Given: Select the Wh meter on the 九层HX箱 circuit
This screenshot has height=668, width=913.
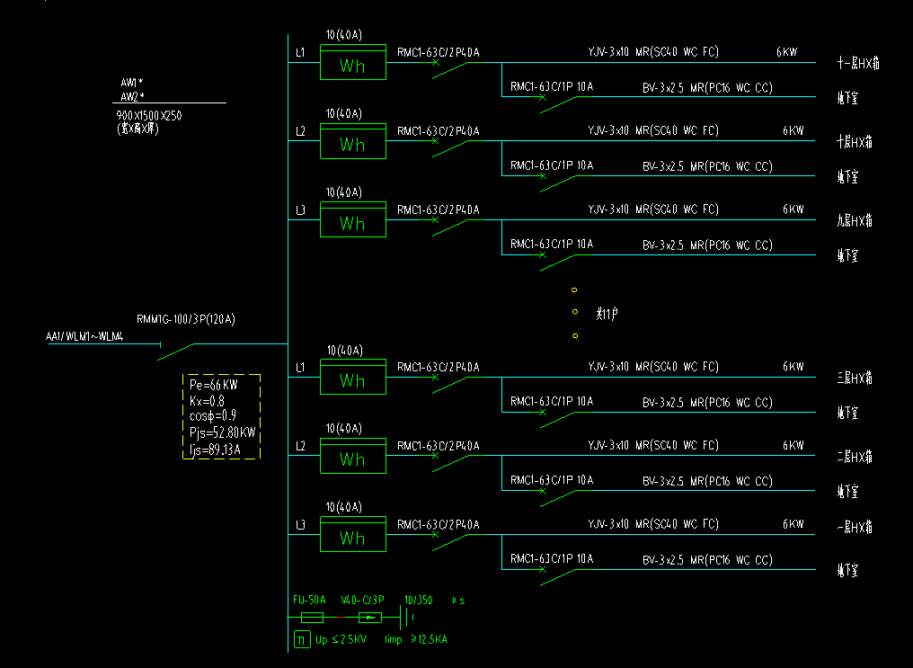Looking at the screenshot, I should (353, 219).
